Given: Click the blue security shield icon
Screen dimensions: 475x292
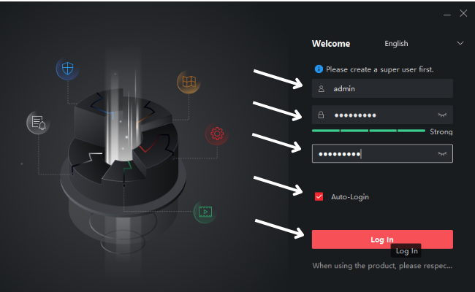Looking at the screenshot, I should point(67,69).
